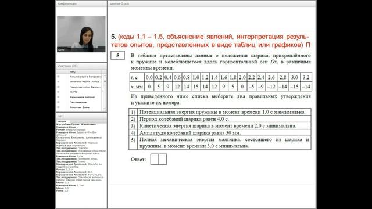Screen dimensions: 372x209
Task: Click chat message 'F1/F2=L2/L1'
Action: coord(95,175)
